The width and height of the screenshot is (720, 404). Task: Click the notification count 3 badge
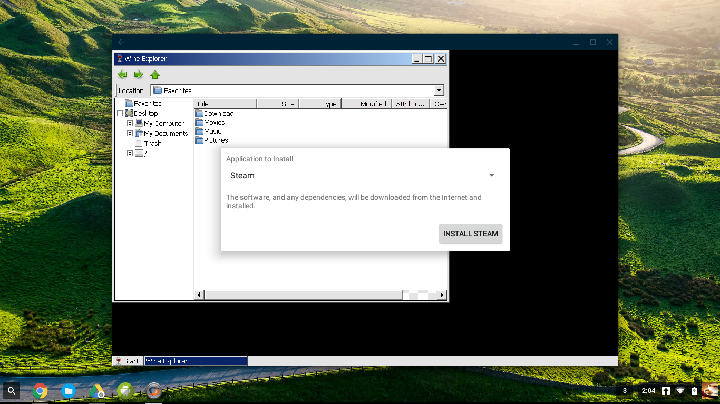[x=625, y=391]
